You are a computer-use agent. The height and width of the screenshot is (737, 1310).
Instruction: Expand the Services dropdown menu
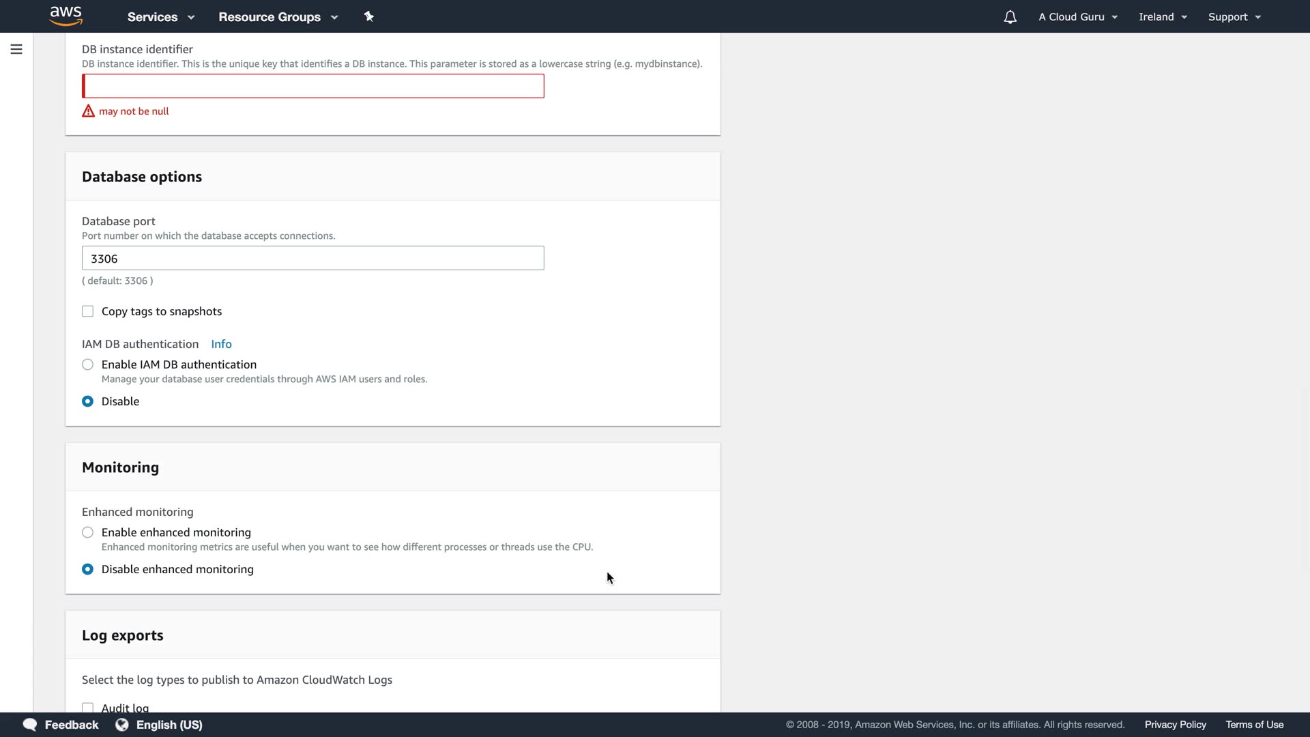[x=161, y=17]
